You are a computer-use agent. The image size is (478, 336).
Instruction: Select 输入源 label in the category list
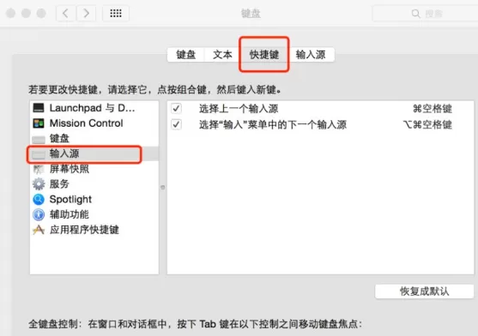click(x=64, y=153)
